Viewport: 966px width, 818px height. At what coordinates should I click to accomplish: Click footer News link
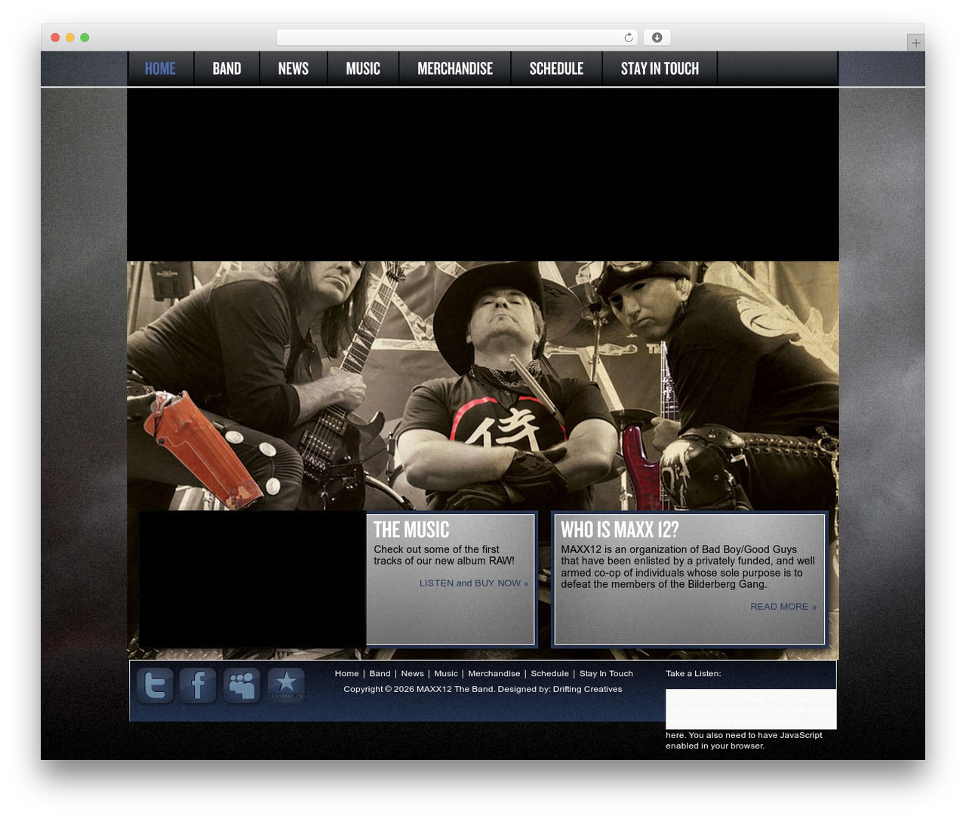click(x=412, y=674)
